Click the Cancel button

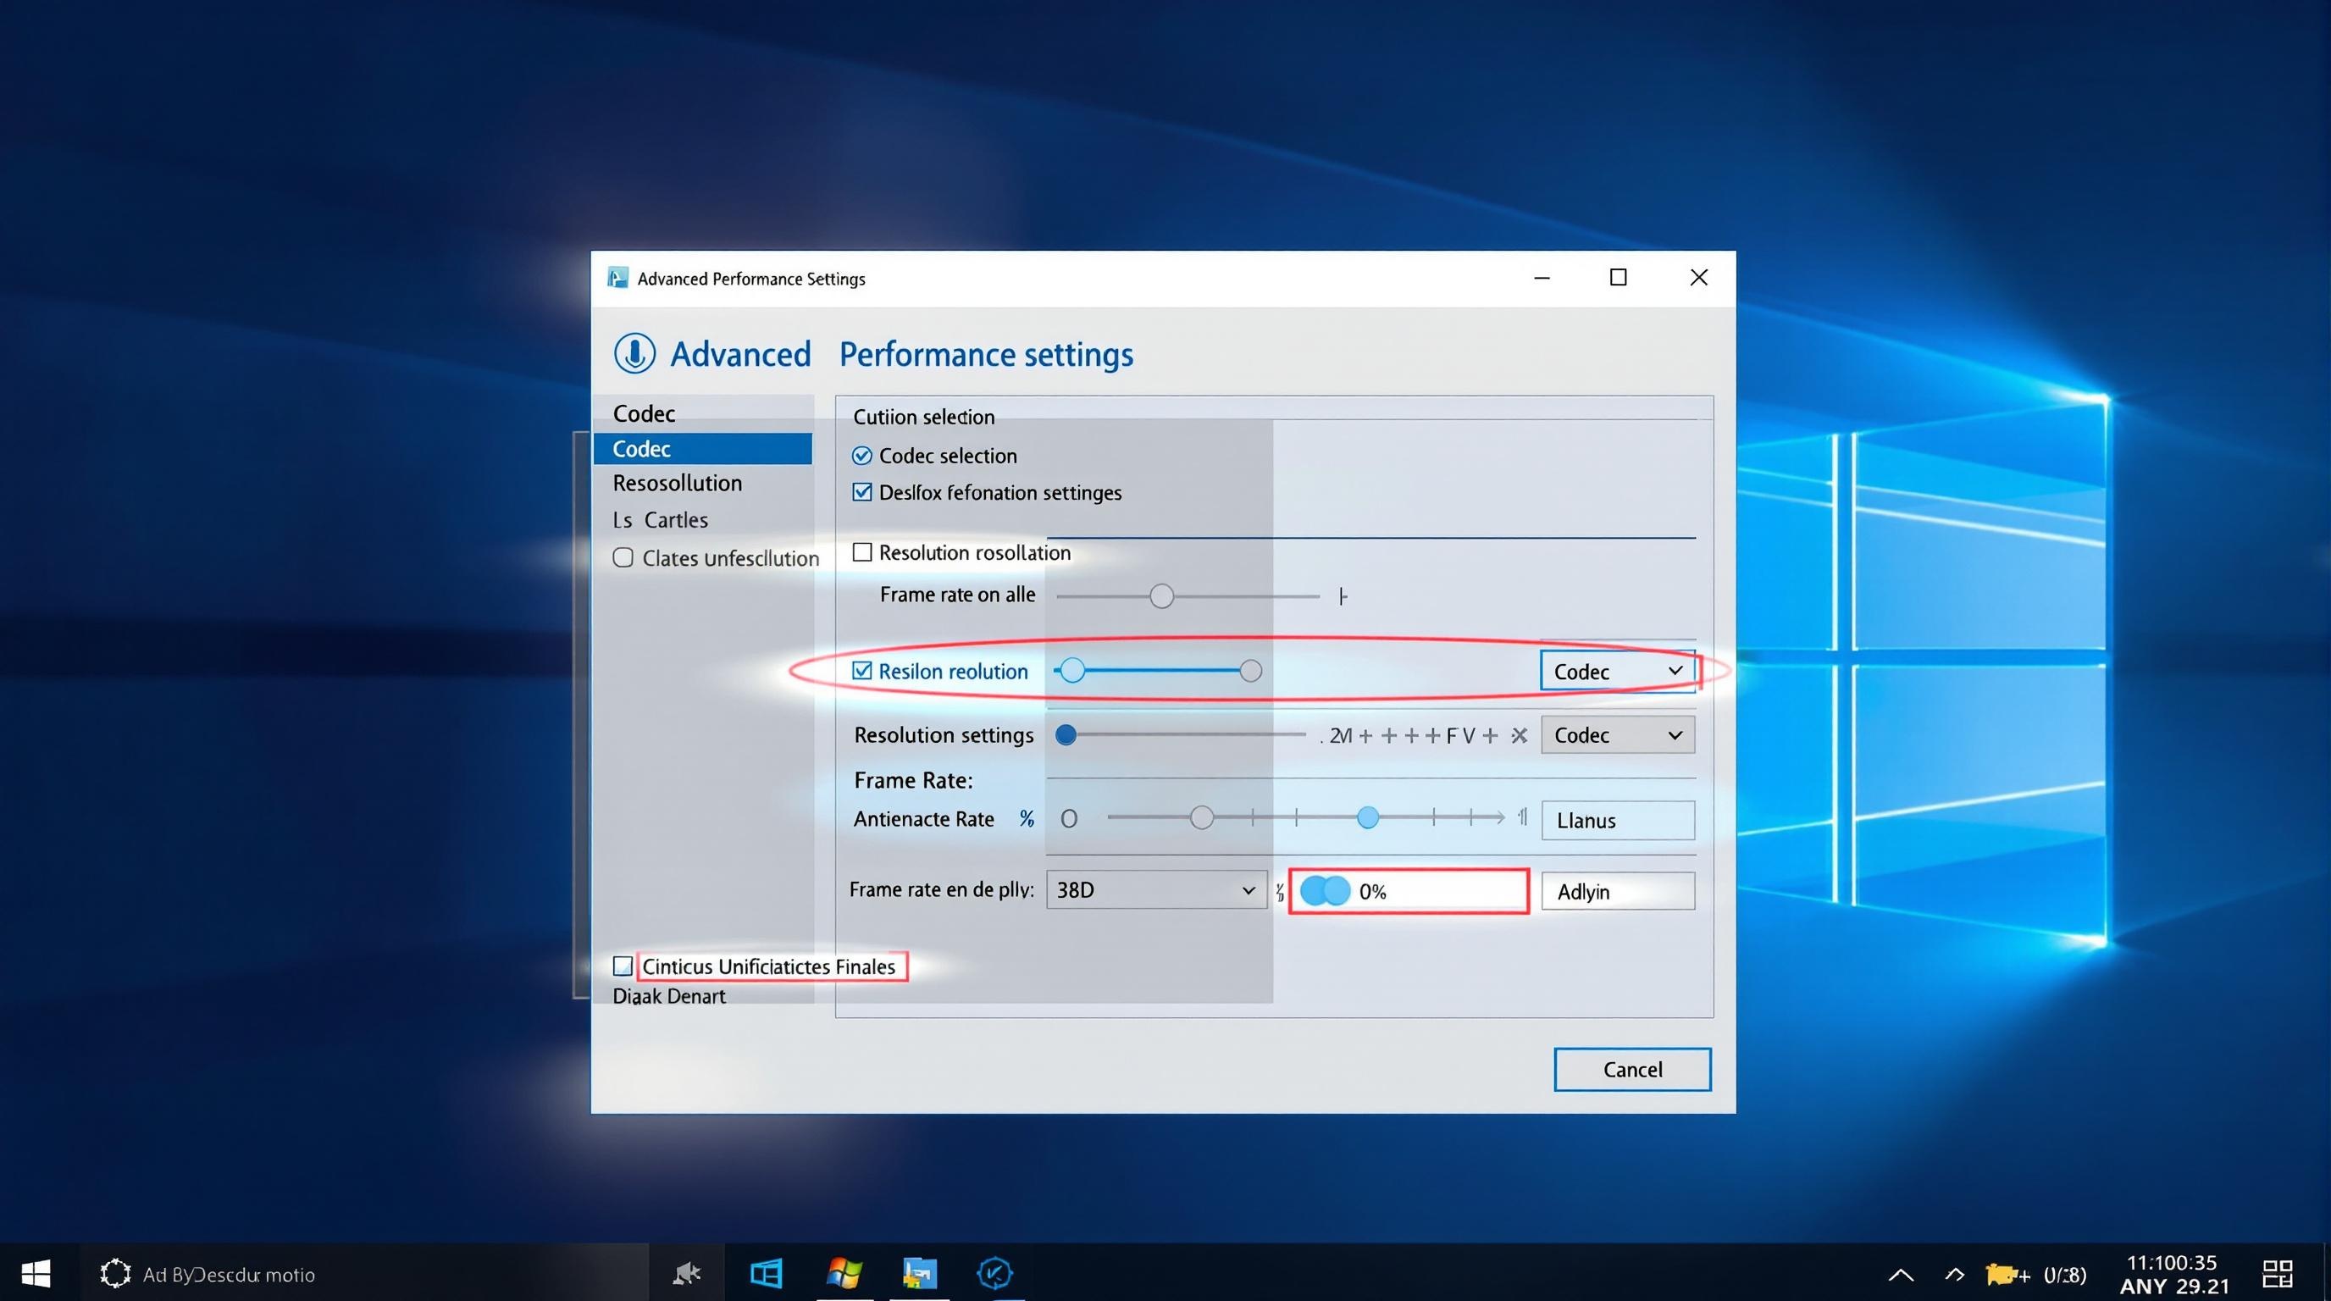point(1632,1070)
